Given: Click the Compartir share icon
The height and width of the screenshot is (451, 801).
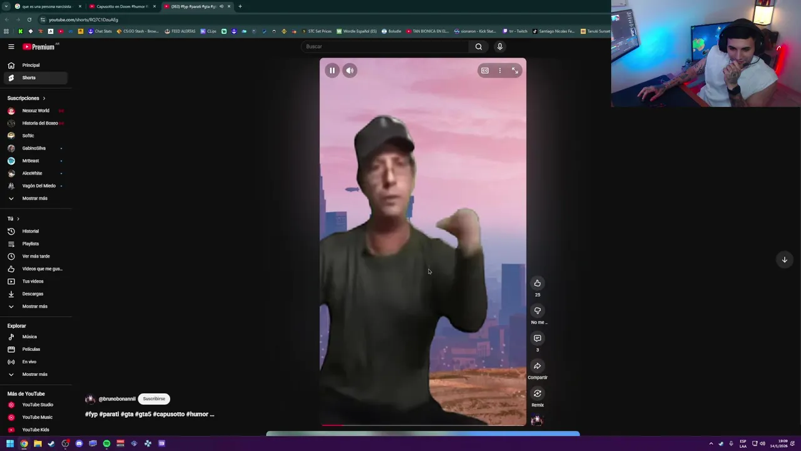Looking at the screenshot, I should (537, 366).
